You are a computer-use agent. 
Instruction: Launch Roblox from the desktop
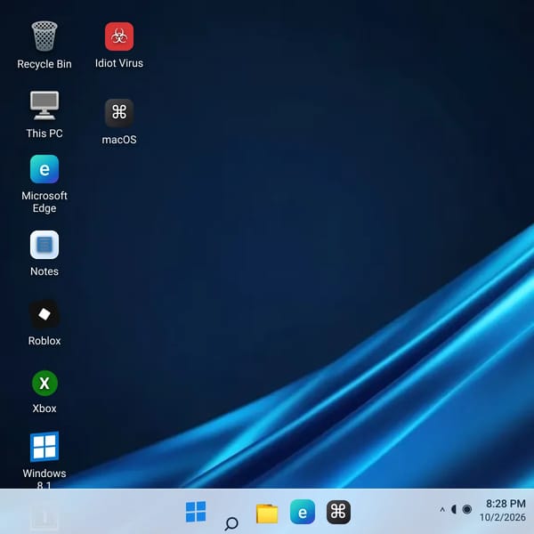44,314
